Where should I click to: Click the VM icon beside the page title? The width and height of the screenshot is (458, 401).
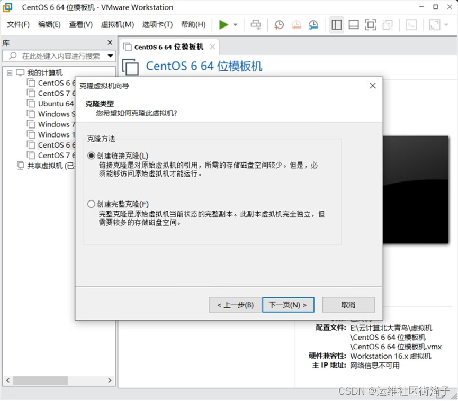coord(130,67)
